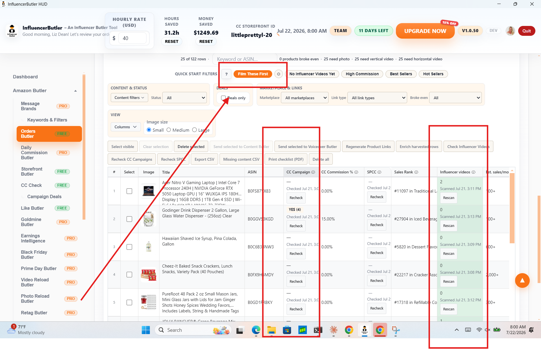Open the Broke even dropdown

click(x=455, y=98)
